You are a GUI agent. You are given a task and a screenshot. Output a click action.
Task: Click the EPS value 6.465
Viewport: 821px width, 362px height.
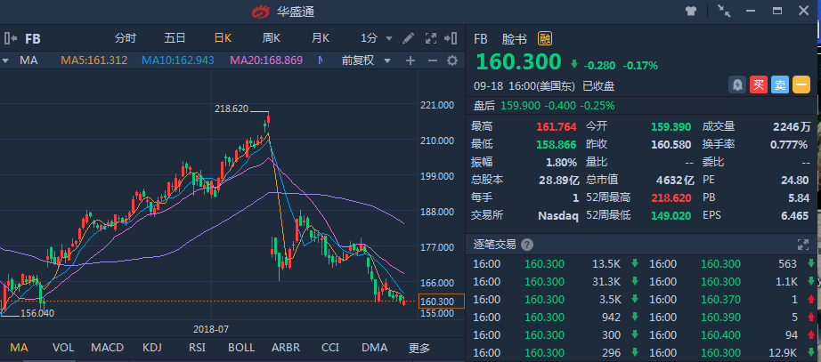(794, 215)
